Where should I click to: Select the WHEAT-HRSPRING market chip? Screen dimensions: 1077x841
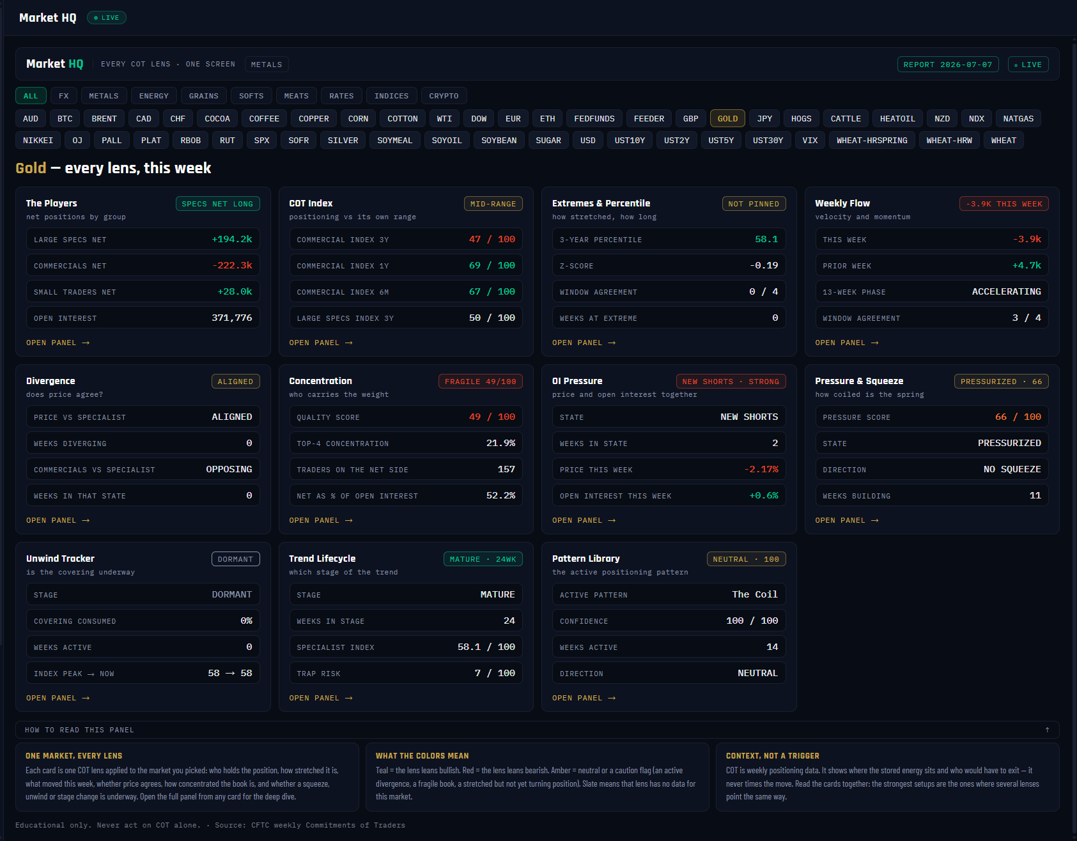click(x=872, y=141)
